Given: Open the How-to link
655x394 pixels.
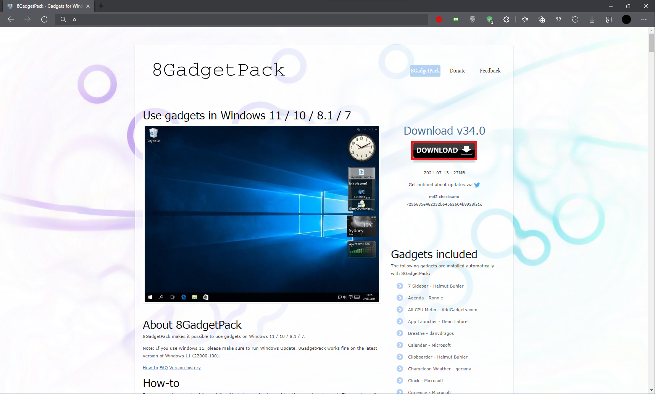Looking at the screenshot, I should [150, 368].
